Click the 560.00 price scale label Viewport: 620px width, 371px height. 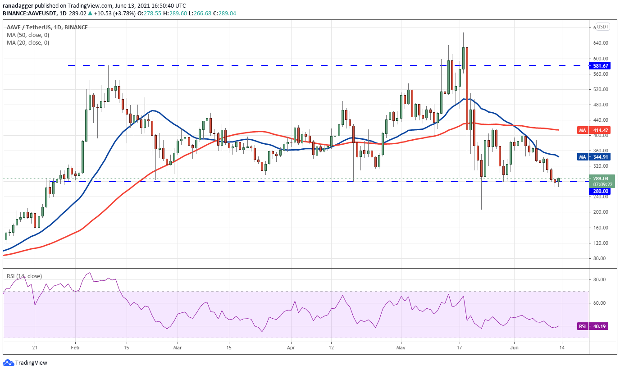click(x=602, y=74)
